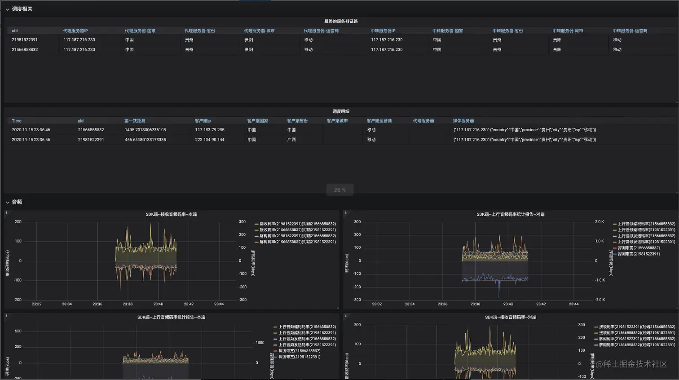Select distance value 1405.7013306736103
The image size is (679, 380).
[145, 130]
